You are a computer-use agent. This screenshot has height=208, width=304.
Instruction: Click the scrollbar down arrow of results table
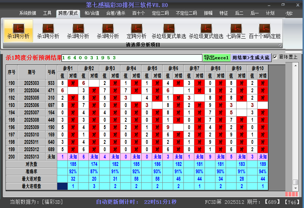296,188
